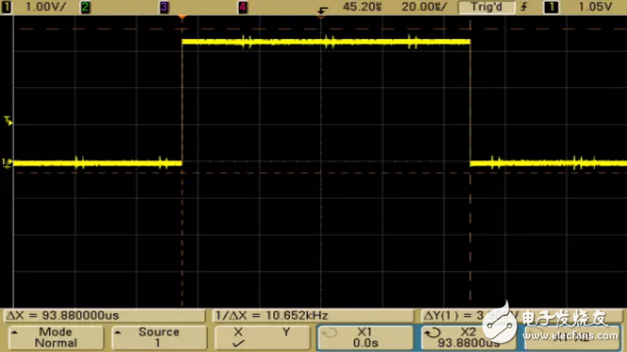Click the trigger position marker icon
Image resolution: width=627 pixels, height=352 pixels.
[x=322, y=11]
